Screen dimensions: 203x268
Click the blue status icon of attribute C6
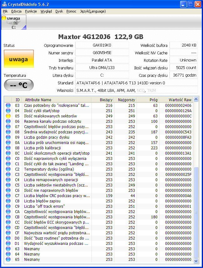pyautogui.click(x=8, y=191)
